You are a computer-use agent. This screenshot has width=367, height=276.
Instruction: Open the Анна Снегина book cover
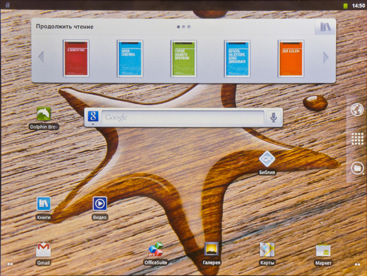click(130, 59)
